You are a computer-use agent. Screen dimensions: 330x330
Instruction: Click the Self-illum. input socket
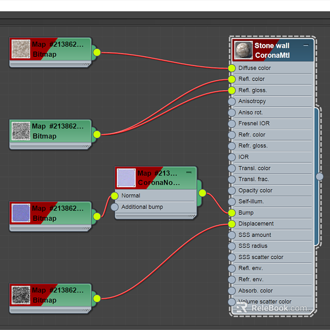coord(232,202)
